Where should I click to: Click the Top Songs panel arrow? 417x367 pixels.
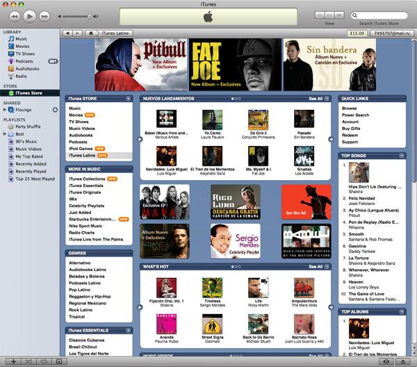pyautogui.click(x=402, y=156)
